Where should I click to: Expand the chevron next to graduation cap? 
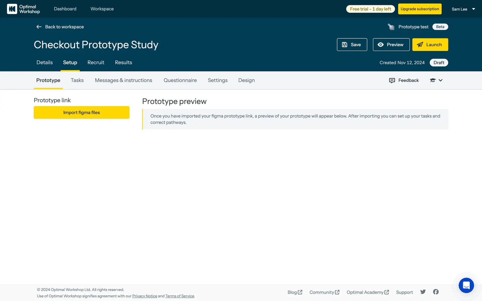coord(441,80)
